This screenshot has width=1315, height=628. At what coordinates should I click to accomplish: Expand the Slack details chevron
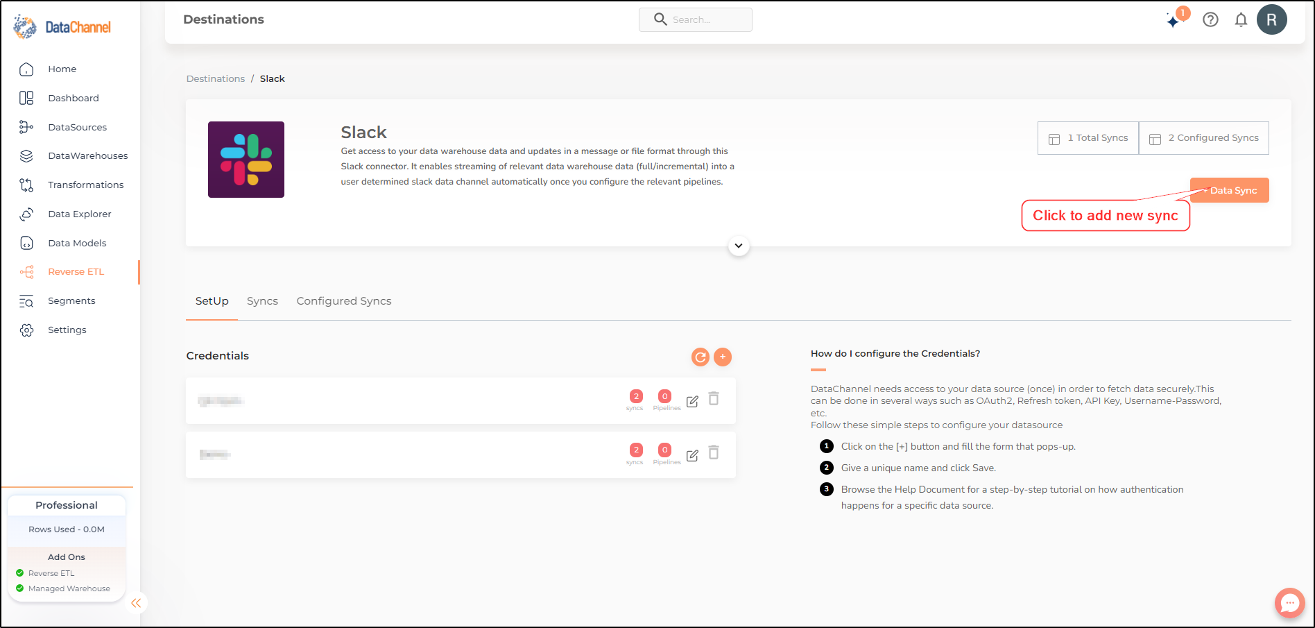739,246
